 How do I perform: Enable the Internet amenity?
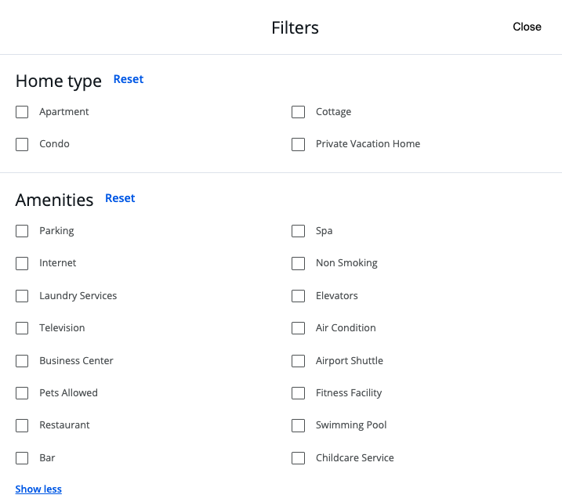[22, 264]
